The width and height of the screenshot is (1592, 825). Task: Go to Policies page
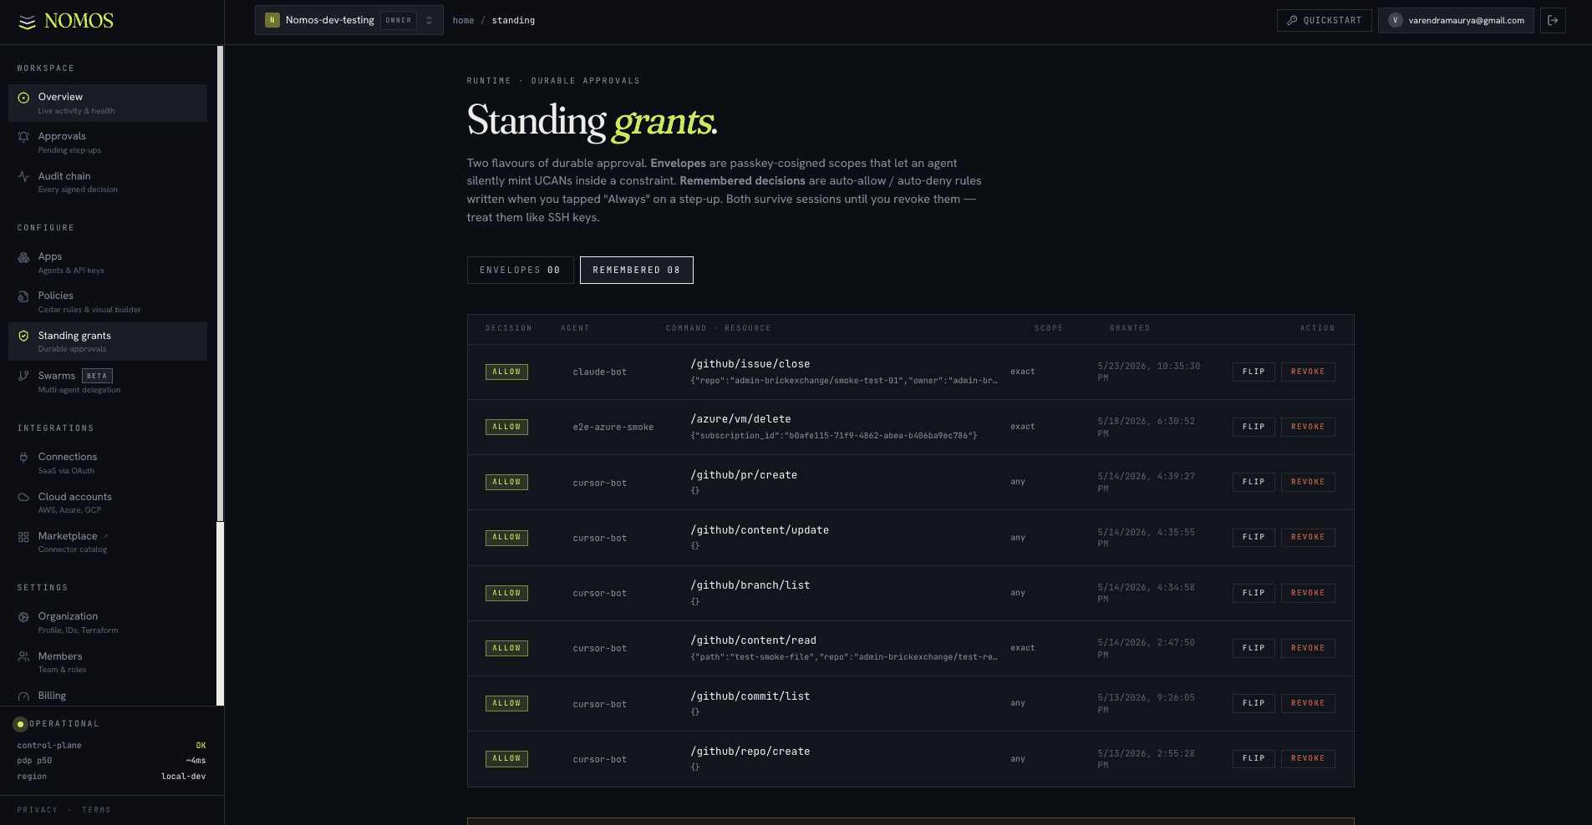[x=108, y=301]
